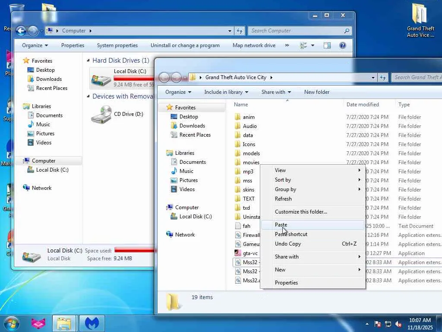This screenshot has width=442, height=332.
Task: Click System properties button
Action: pos(117,45)
